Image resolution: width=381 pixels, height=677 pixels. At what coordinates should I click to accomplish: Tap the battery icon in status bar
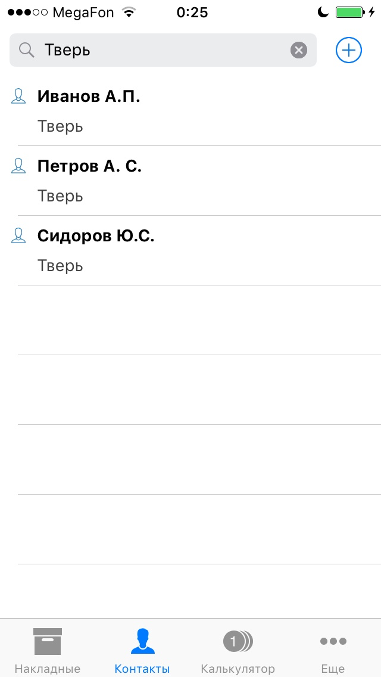[350, 13]
